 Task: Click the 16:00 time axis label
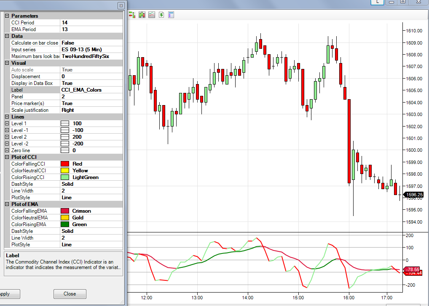coord(349,298)
